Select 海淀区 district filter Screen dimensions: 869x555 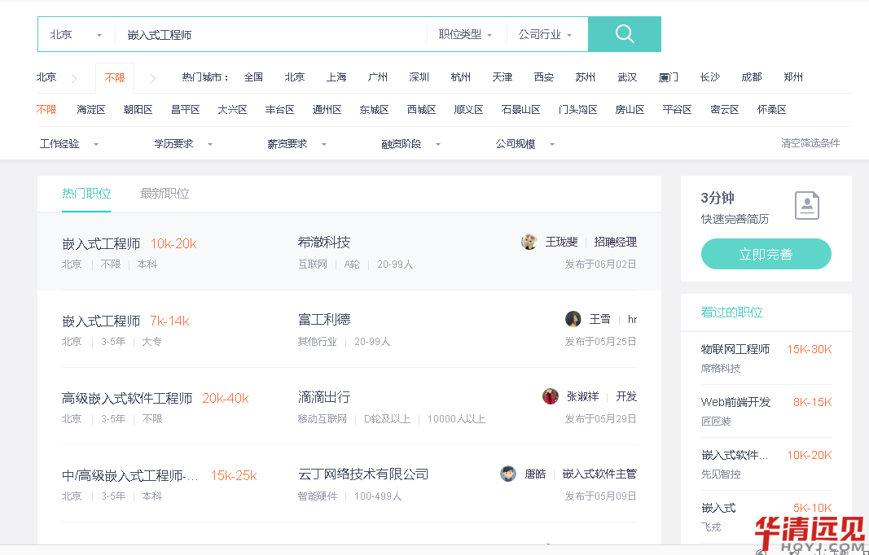[x=91, y=110]
